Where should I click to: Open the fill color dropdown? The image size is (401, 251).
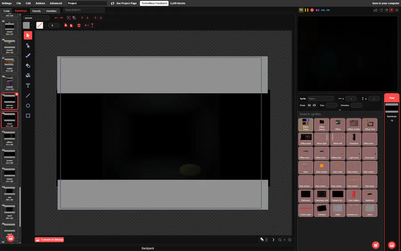[x=32, y=25]
